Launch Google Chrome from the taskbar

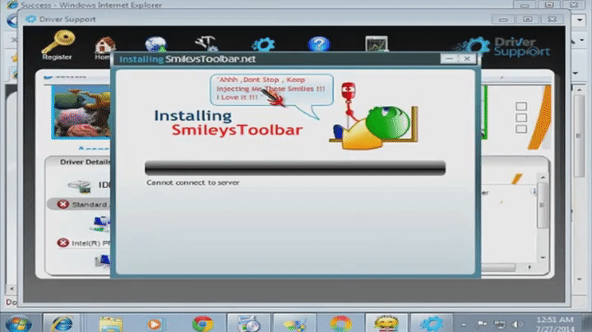pyautogui.click(x=203, y=322)
